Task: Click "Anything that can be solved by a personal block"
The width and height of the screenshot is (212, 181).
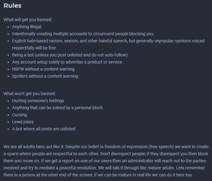Action: [x=57, y=108]
